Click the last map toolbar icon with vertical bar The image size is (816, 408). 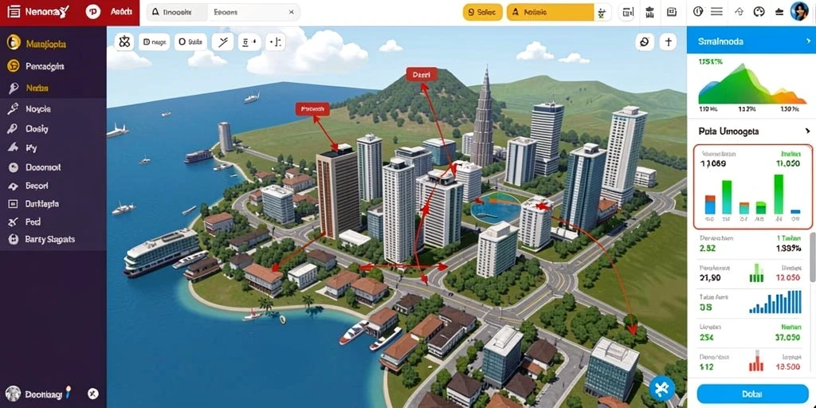275,41
